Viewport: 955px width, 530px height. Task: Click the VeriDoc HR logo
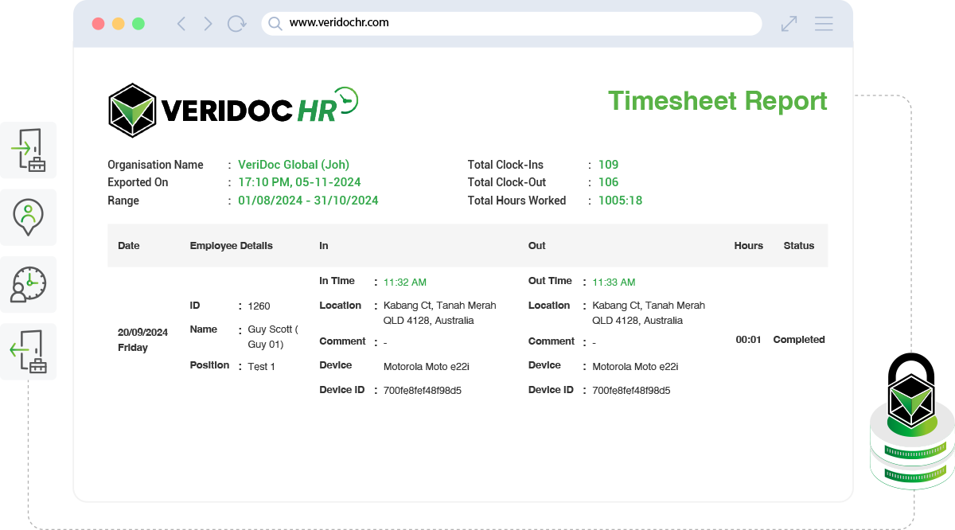pyautogui.click(x=232, y=110)
